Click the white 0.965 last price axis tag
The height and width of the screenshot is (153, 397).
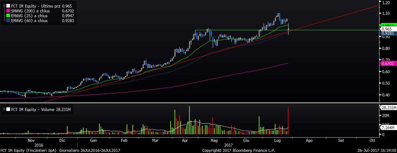[x=387, y=29]
